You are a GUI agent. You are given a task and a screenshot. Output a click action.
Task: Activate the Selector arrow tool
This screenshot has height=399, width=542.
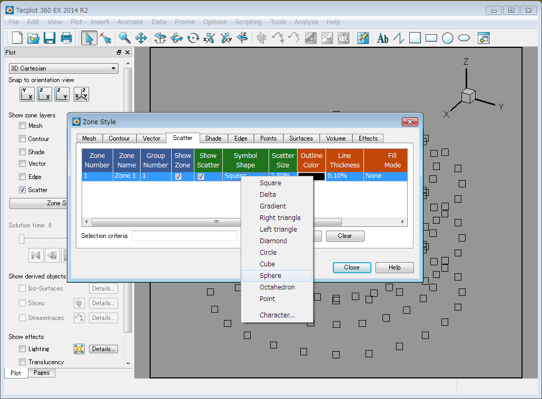point(89,38)
